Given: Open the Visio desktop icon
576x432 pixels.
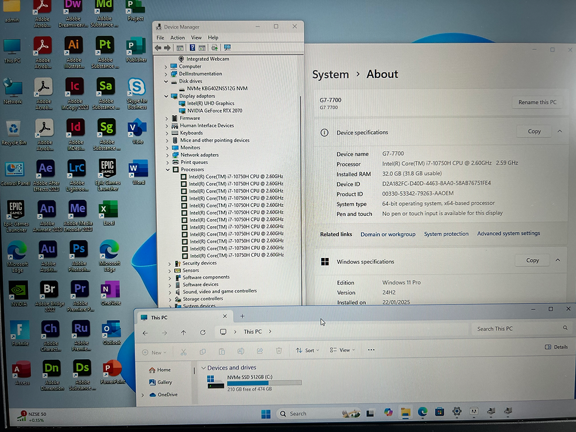Looking at the screenshot, I should click(x=138, y=131).
